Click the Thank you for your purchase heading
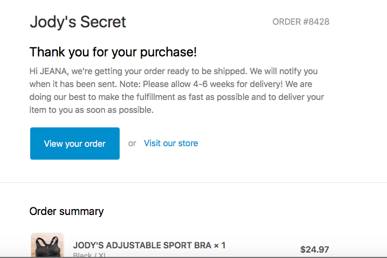 click(x=113, y=52)
